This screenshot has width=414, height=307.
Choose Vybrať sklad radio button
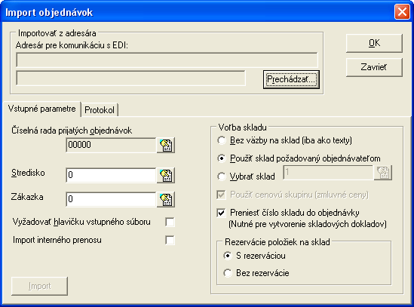click(222, 177)
